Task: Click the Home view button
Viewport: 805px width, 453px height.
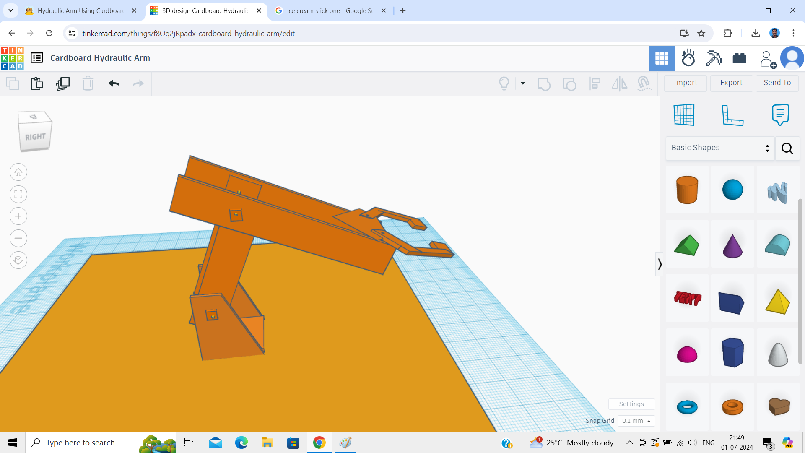Action: click(18, 172)
